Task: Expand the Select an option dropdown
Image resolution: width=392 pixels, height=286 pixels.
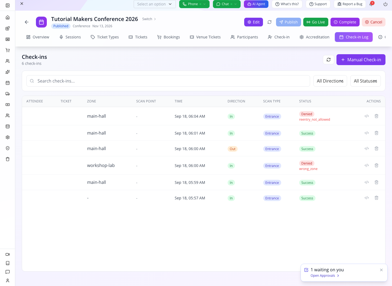Action: [x=155, y=4]
